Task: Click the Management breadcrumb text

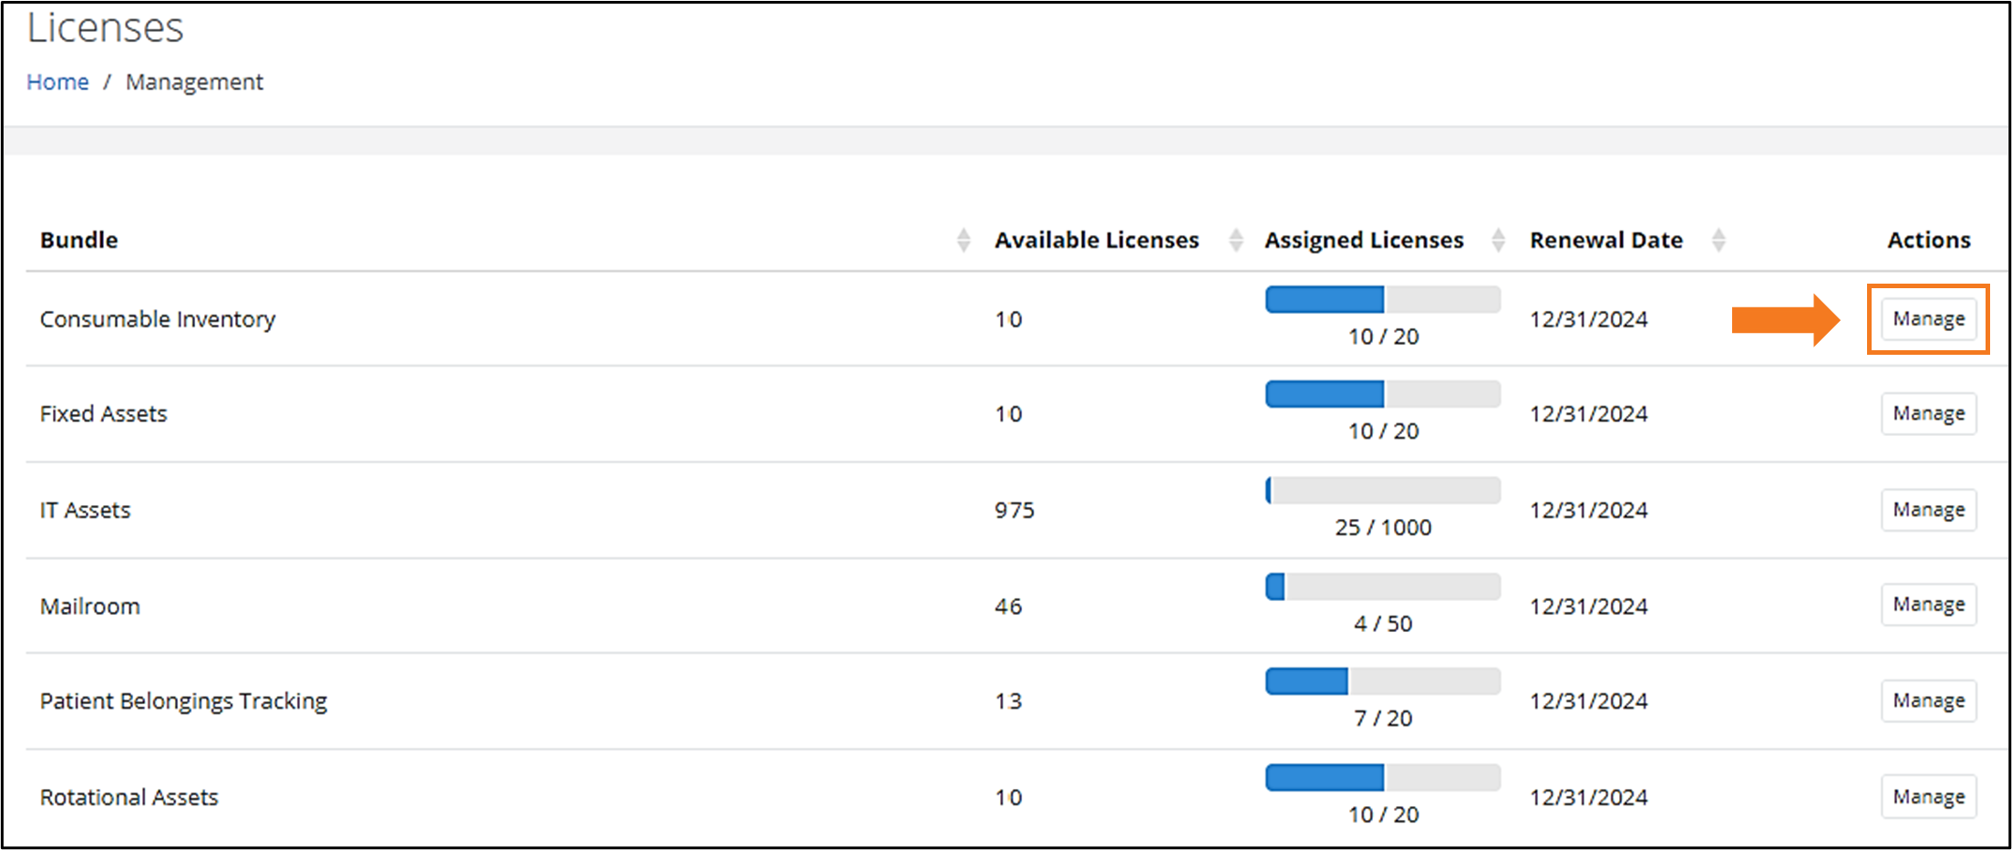Action: 194,82
